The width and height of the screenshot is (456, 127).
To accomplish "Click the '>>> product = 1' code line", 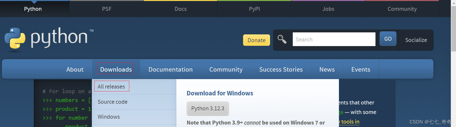I will click(67, 109).
